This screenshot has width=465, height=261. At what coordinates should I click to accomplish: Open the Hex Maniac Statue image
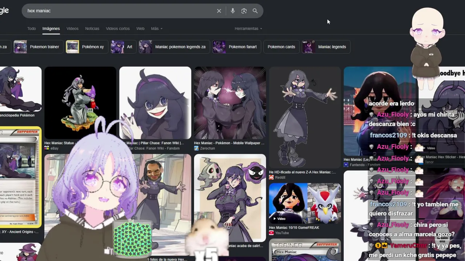(80, 103)
